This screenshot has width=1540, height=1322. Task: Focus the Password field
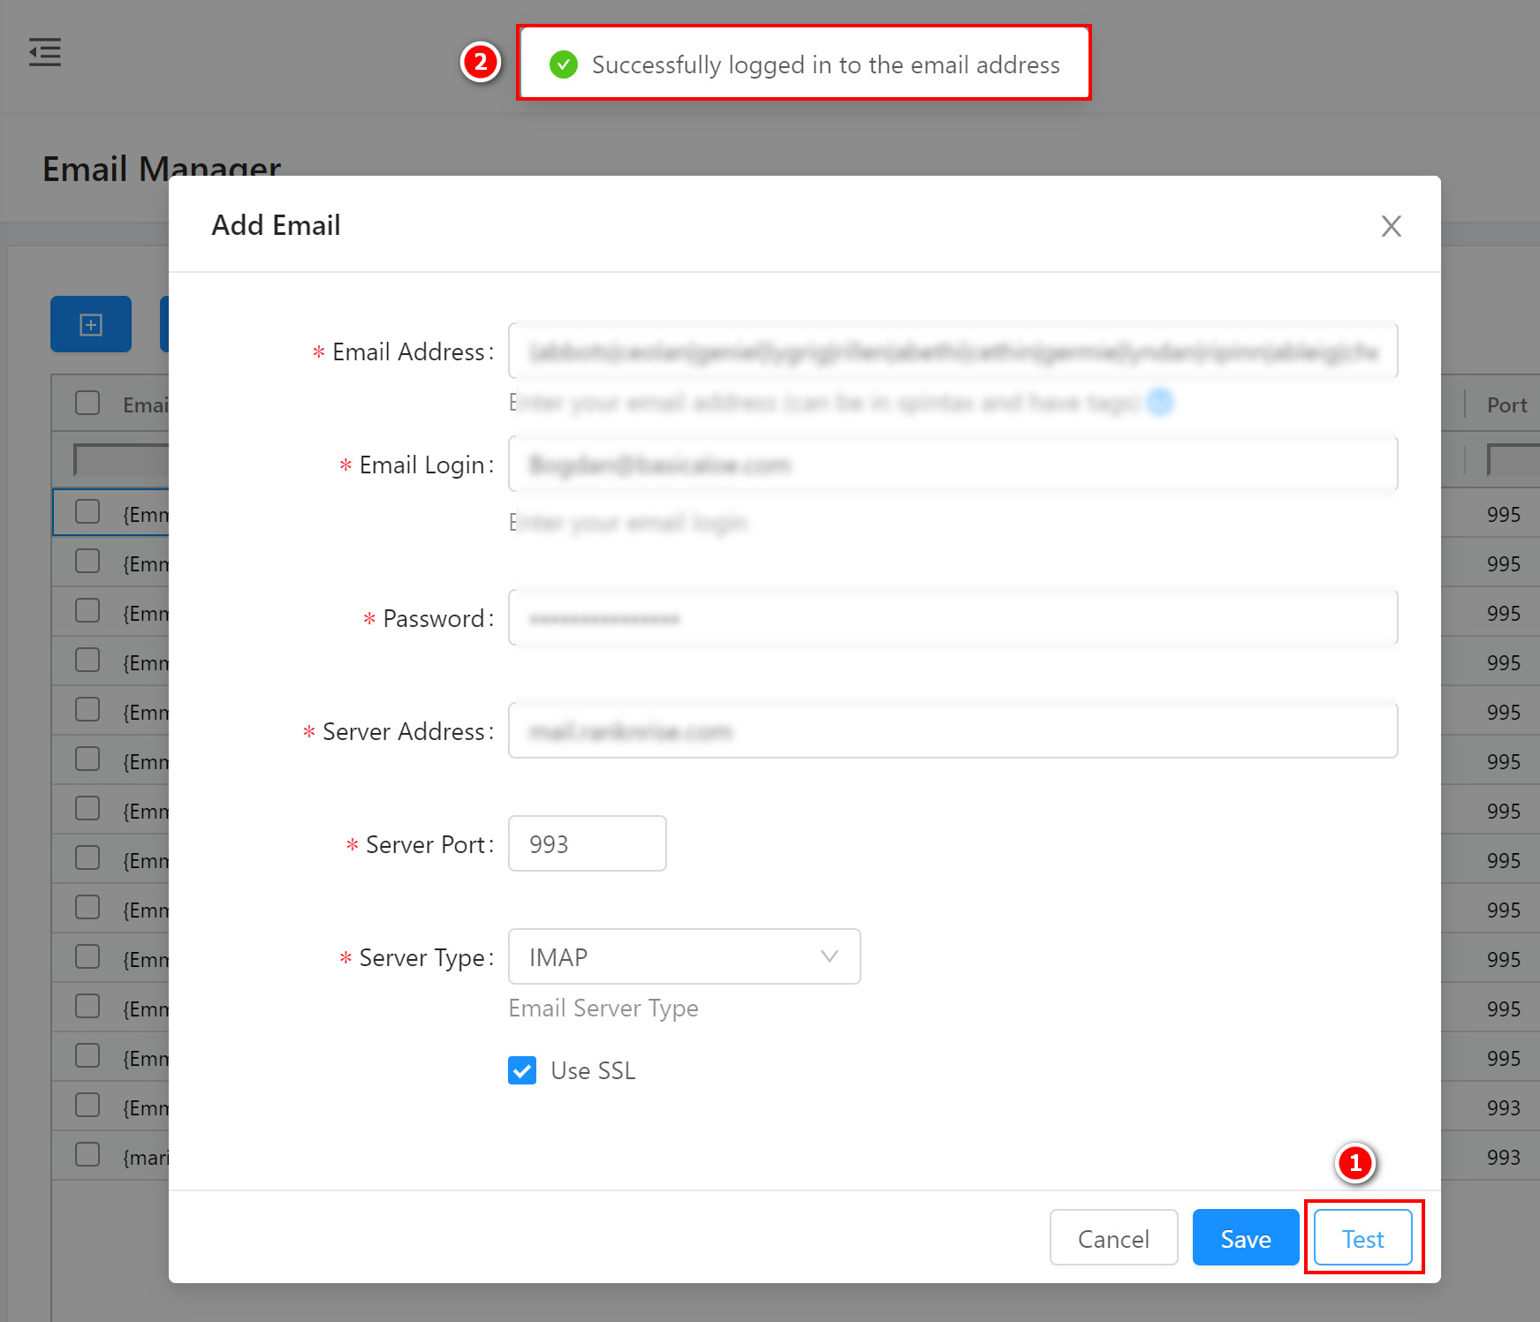952,618
